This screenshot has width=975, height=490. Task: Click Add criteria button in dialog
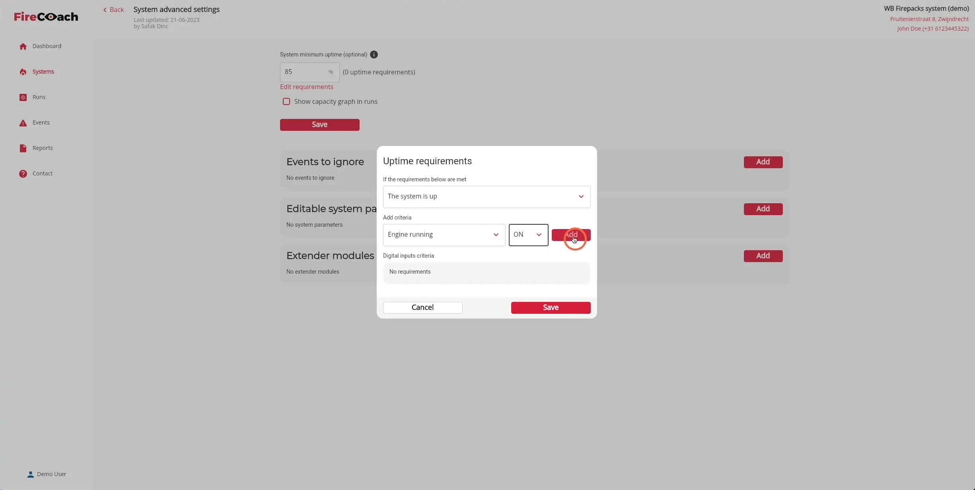click(571, 235)
